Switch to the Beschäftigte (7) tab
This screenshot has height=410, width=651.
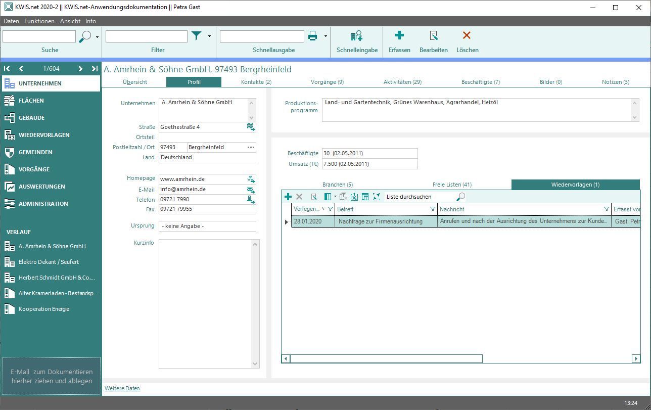click(x=481, y=82)
